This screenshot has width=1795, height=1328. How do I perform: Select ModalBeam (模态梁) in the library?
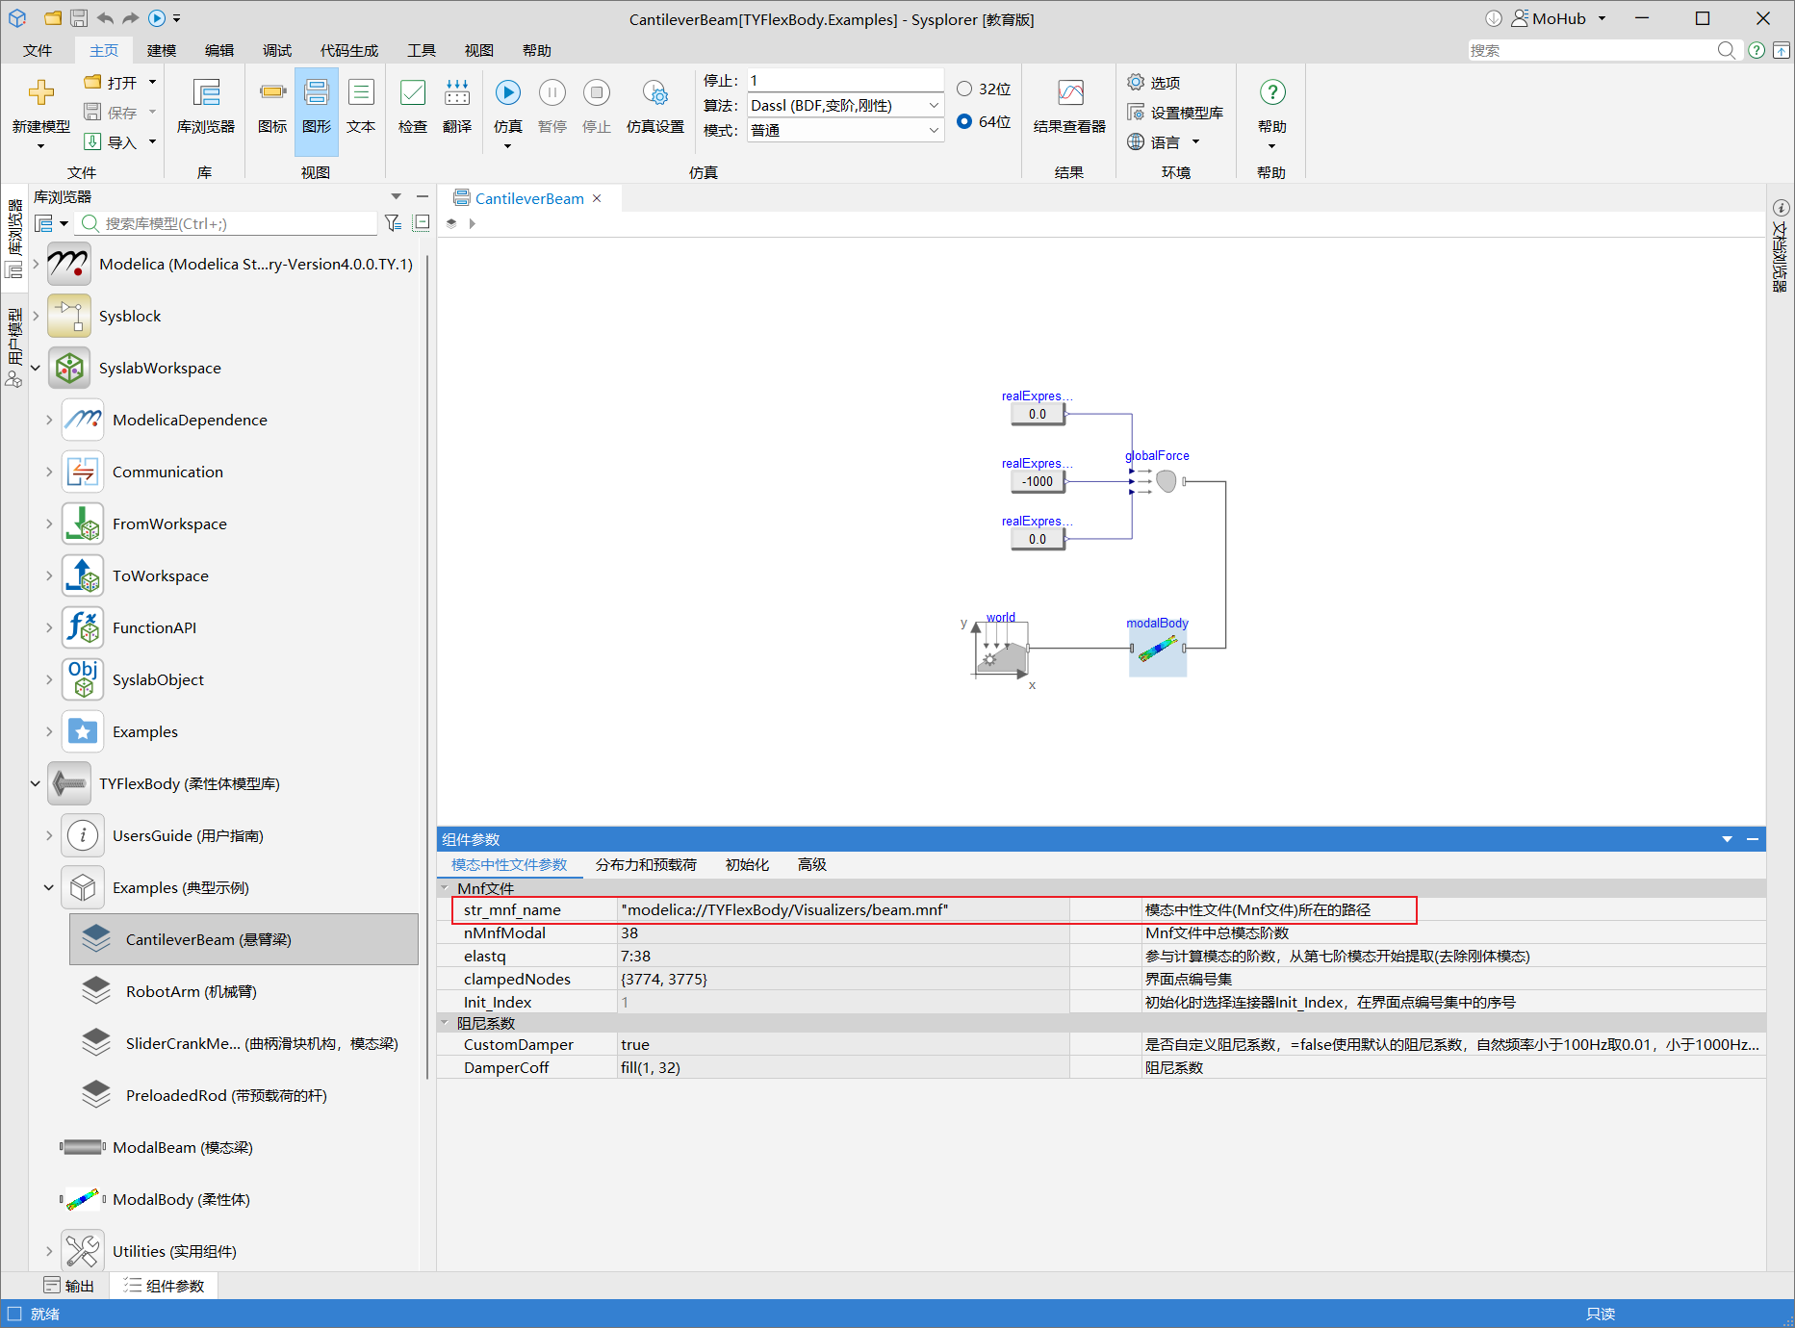[182, 1147]
